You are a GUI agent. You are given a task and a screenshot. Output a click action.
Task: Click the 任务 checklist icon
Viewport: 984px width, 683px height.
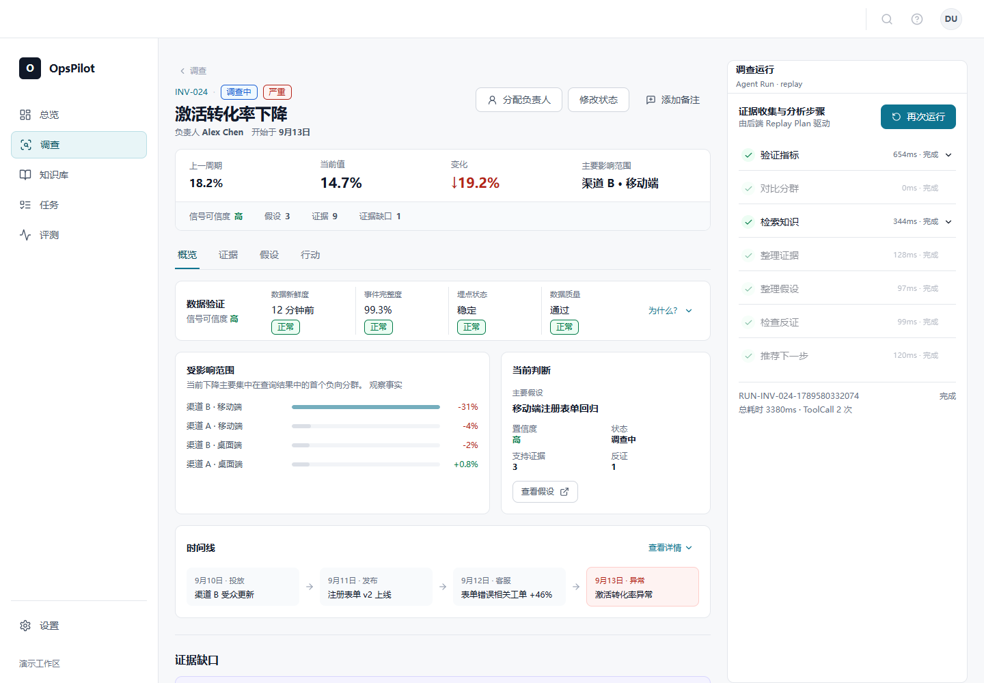(x=25, y=205)
